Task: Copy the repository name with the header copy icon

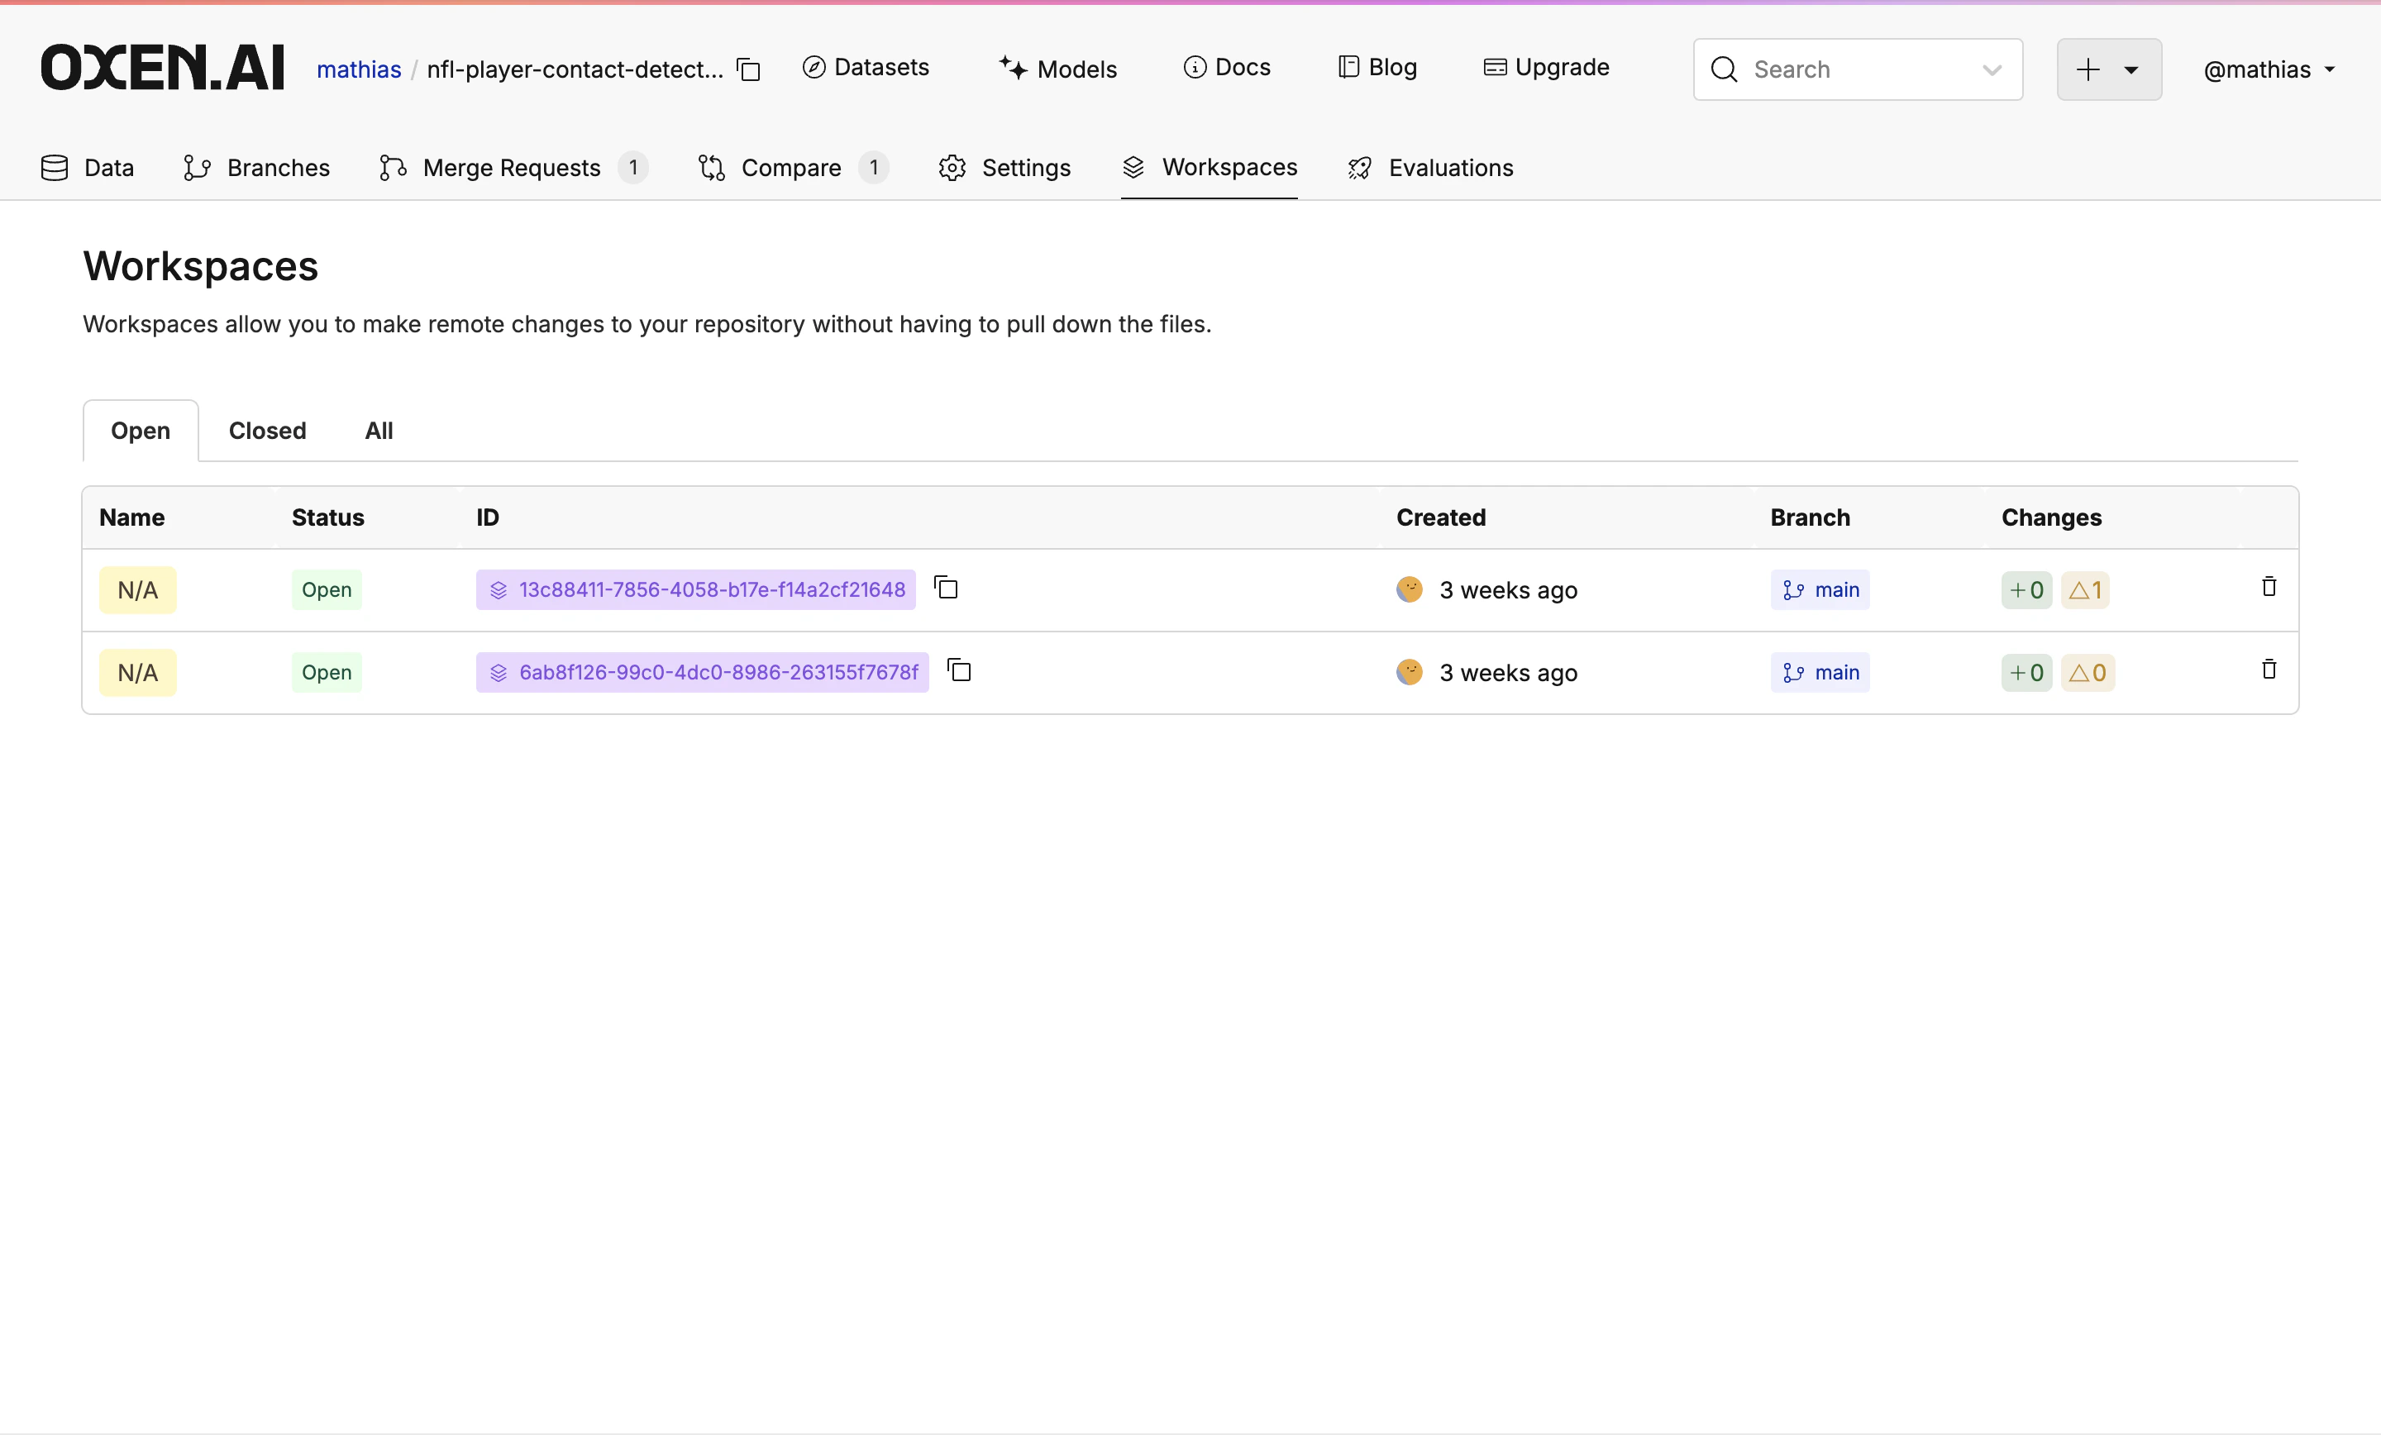Action: pos(749,69)
